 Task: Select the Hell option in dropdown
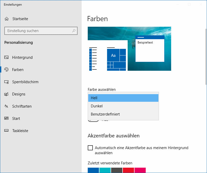tap(123, 98)
